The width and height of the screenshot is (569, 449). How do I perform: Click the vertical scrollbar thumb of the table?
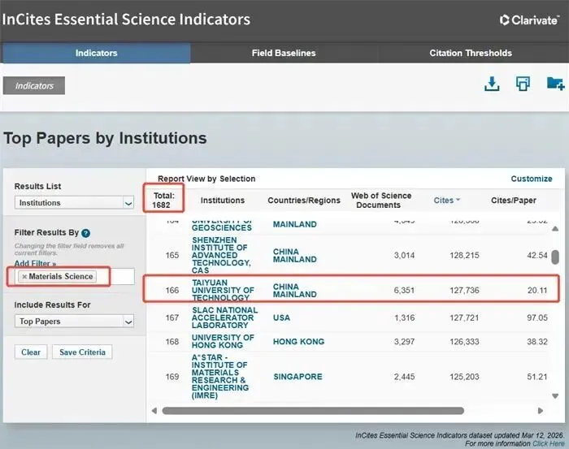[555, 257]
